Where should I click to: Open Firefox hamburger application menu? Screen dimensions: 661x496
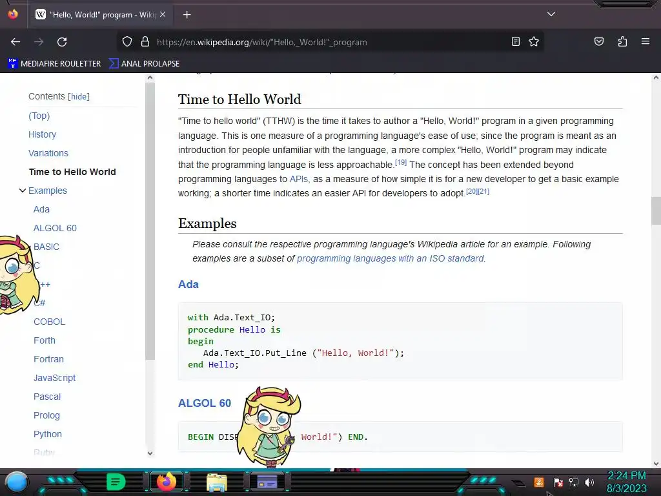646,41
